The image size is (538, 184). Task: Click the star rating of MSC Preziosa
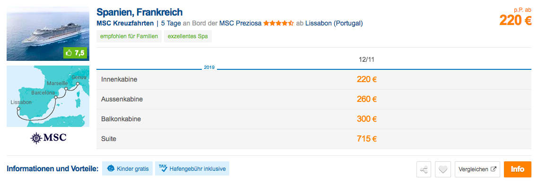[278, 23]
